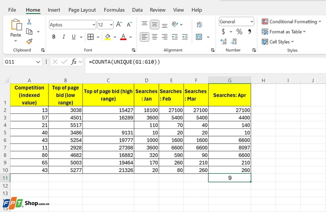The width and height of the screenshot is (326, 212).
Task: Open the General number format dropdown
Action: click(252, 22)
